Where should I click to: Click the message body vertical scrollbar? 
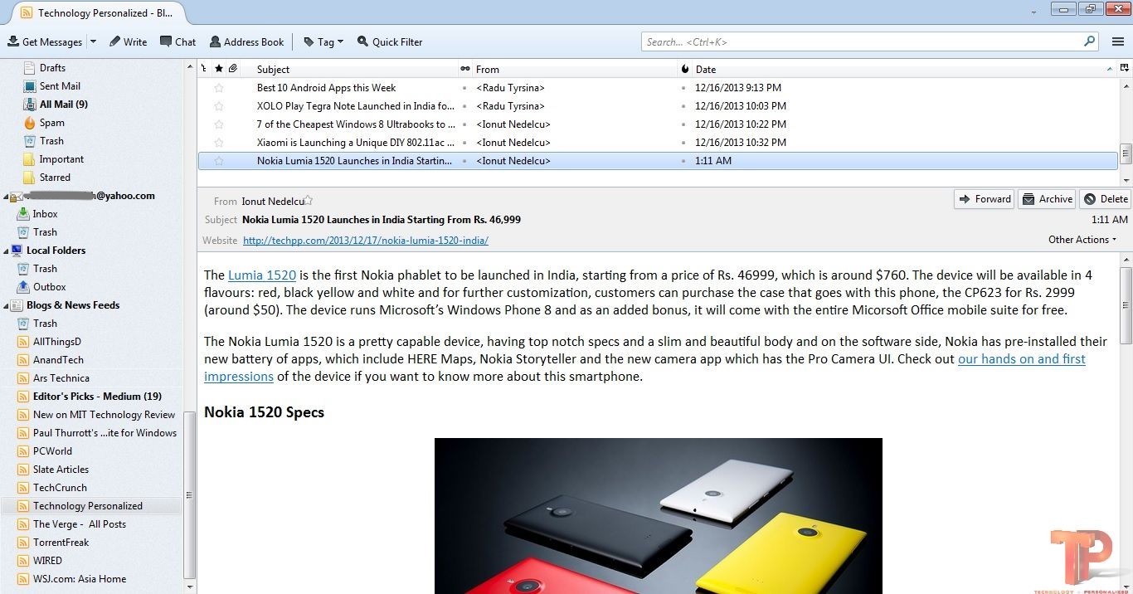tap(1126, 306)
